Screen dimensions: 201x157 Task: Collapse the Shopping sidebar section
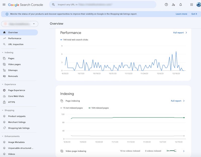(3, 110)
